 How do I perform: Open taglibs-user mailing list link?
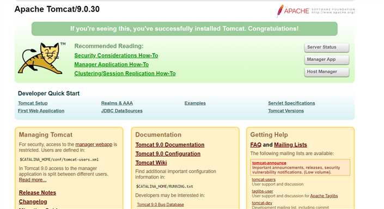[x=263, y=192]
